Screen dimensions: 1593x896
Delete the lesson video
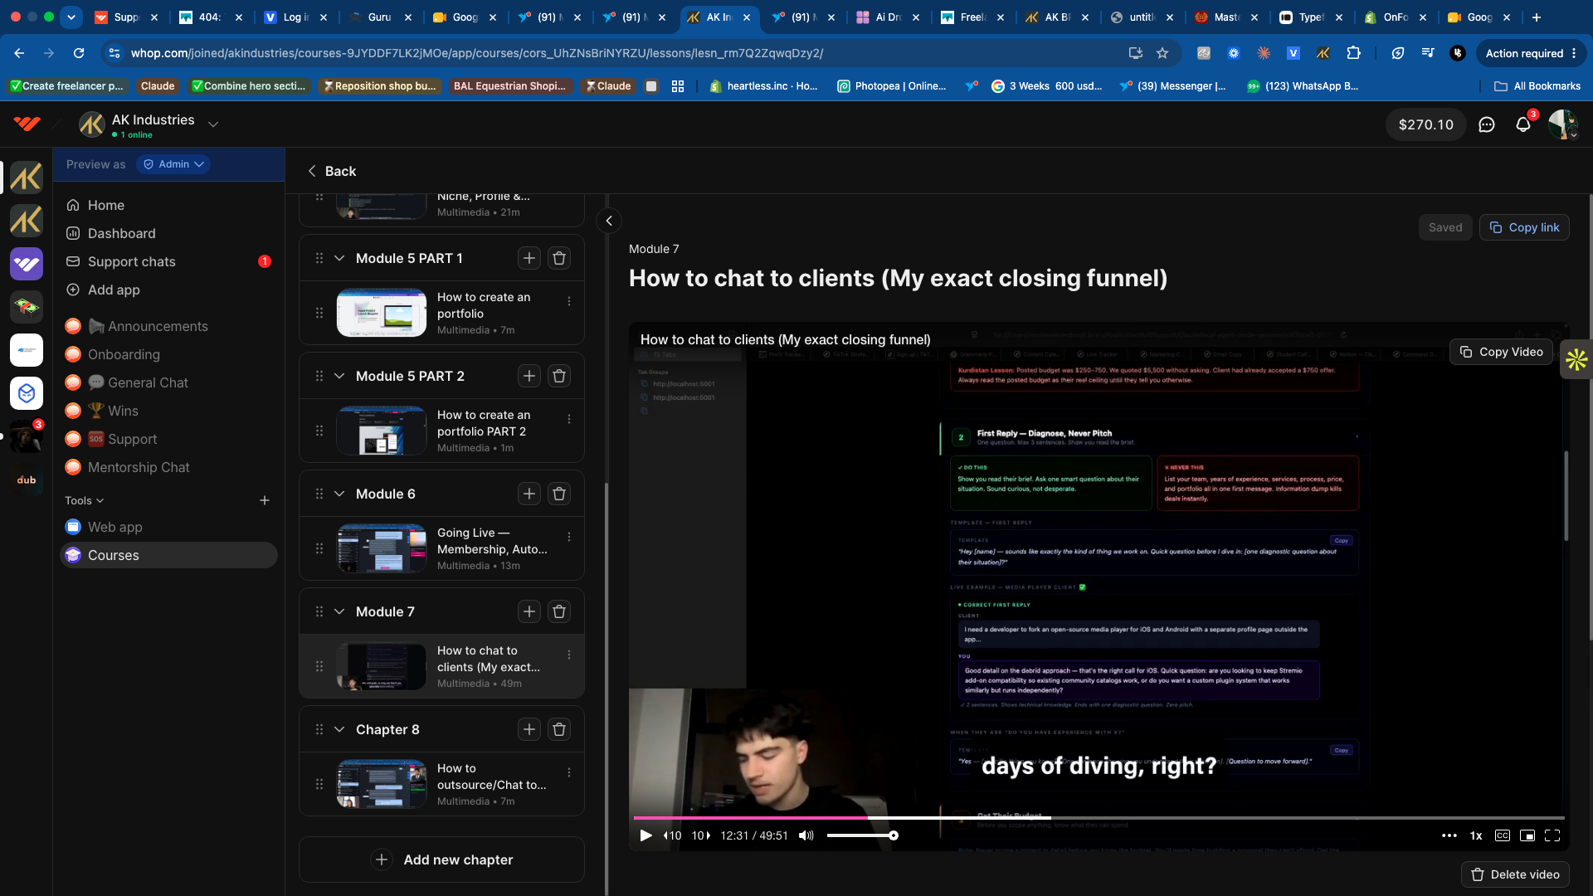(x=1515, y=874)
